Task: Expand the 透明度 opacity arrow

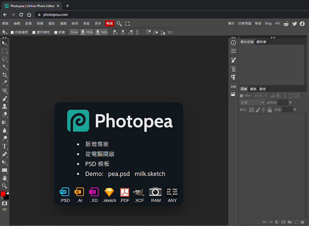Action: pyautogui.click(x=290, y=103)
